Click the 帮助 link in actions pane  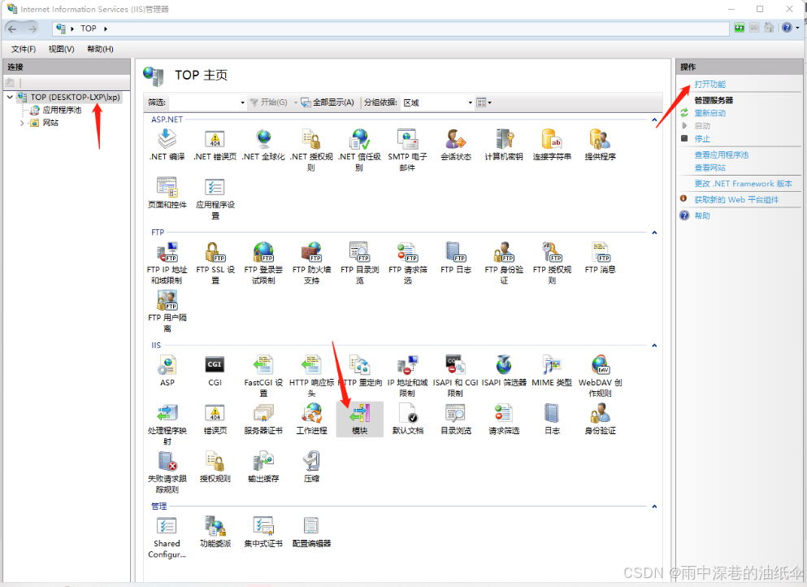pos(702,215)
